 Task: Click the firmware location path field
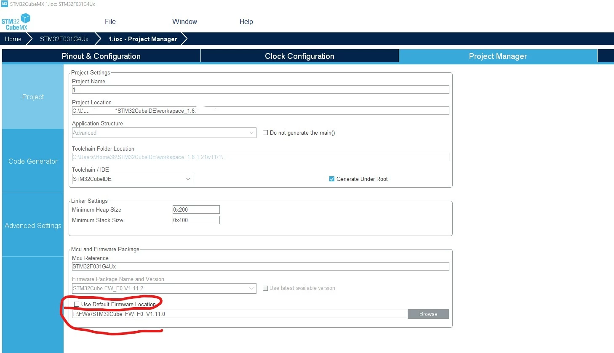pyautogui.click(x=239, y=314)
